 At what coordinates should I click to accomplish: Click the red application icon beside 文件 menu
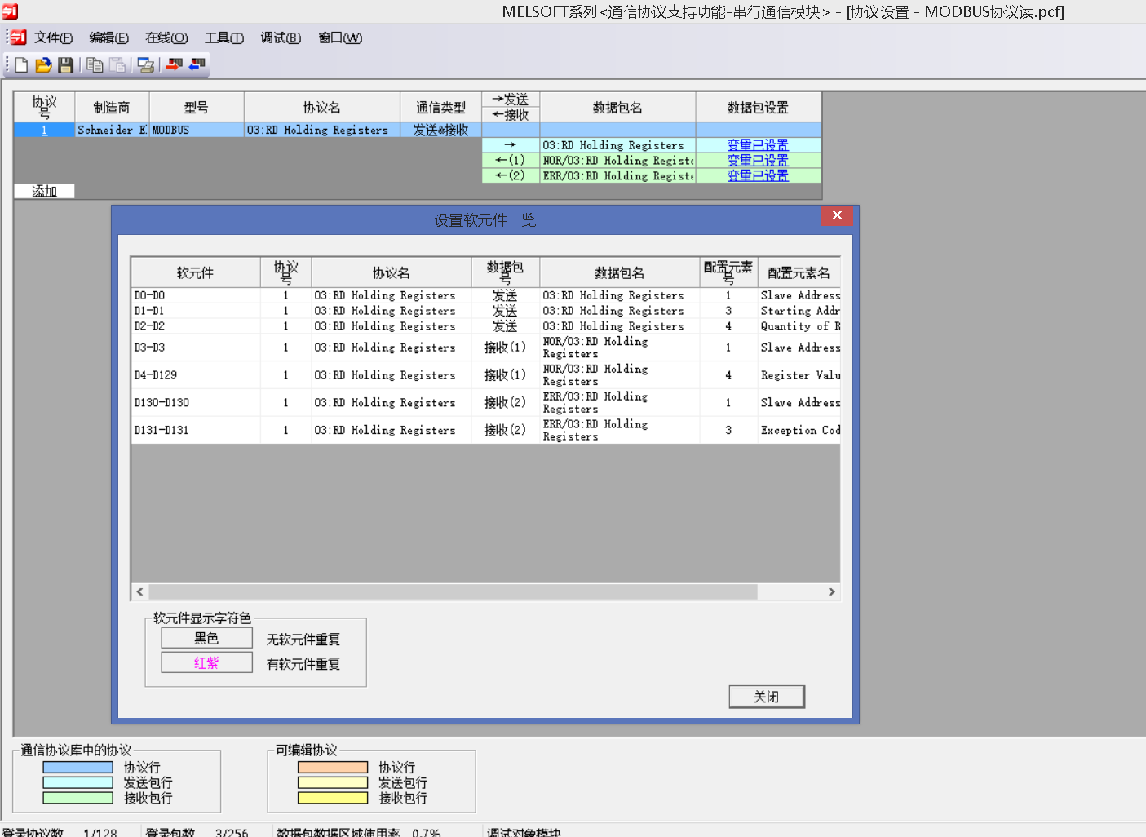[18, 38]
